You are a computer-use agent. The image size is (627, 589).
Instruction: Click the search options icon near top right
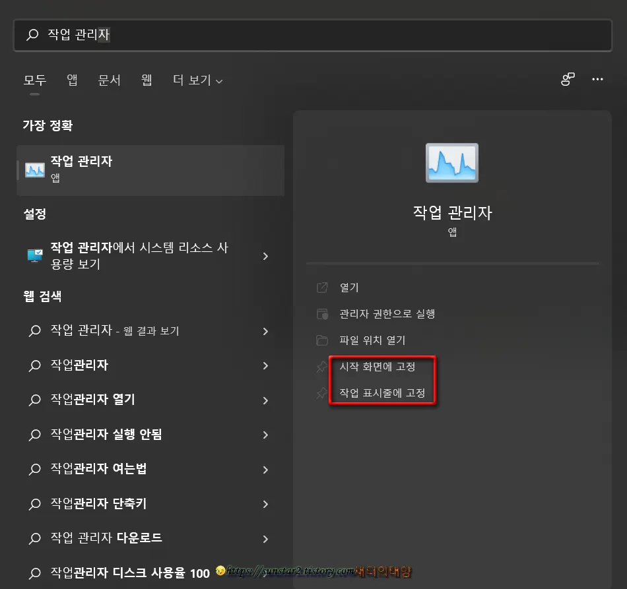pyautogui.click(x=567, y=79)
